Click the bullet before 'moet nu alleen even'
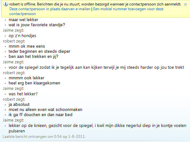This screenshot has width=190, height=142. coord(5,110)
